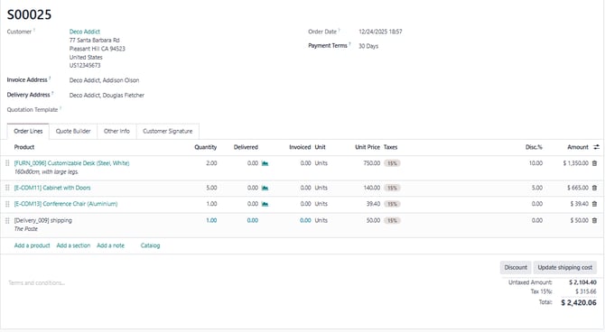Click the Order Date field
This screenshot has height=332, width=605.
pos(380,32)
